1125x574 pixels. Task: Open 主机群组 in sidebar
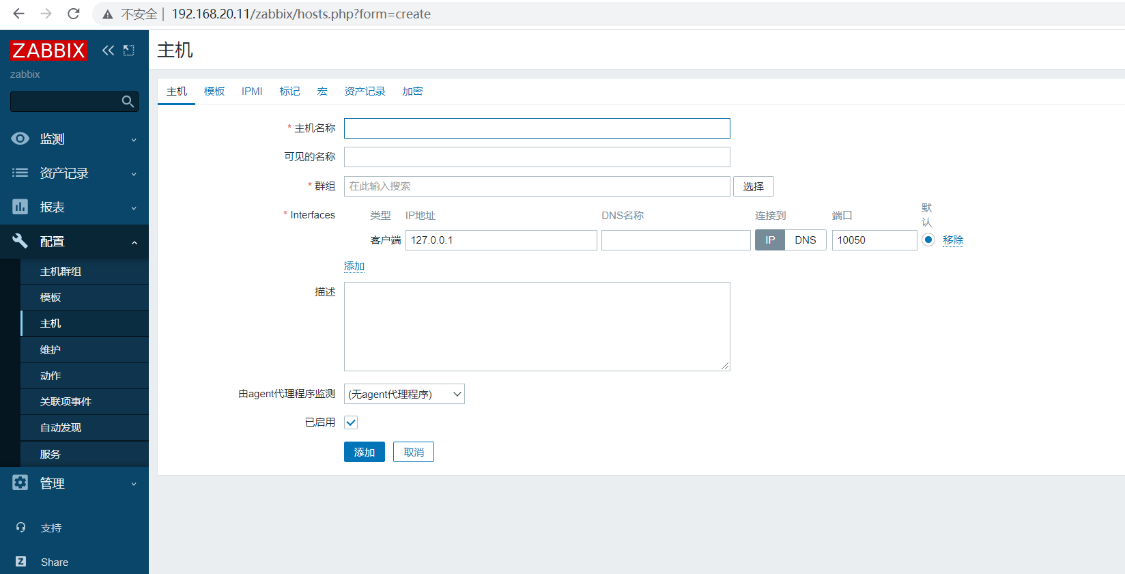(x=85, y=271)
